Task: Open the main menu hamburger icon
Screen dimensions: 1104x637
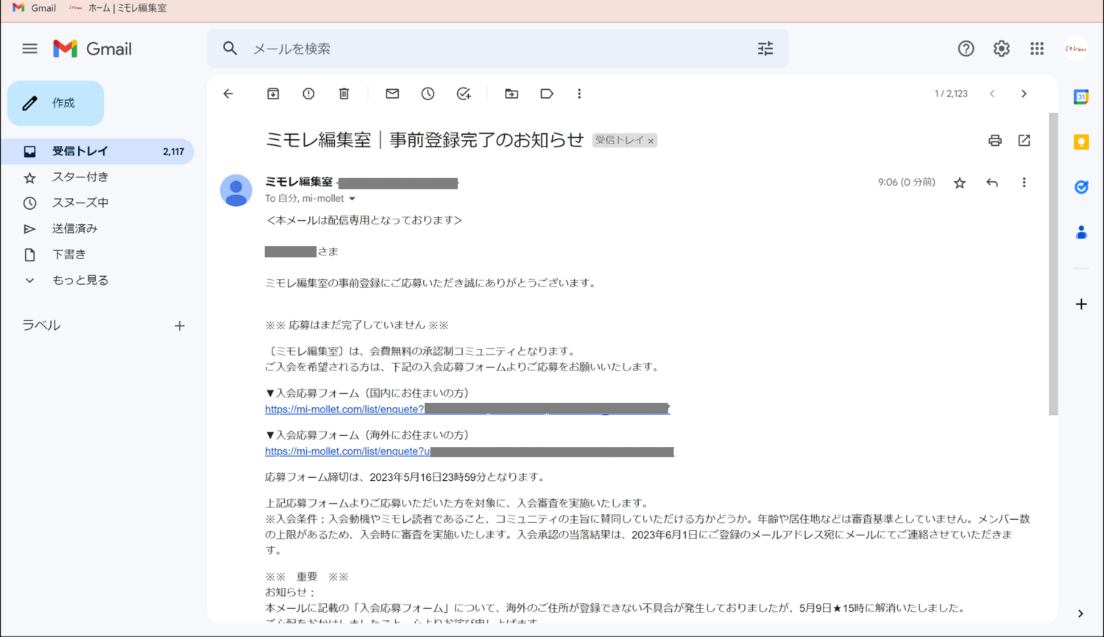Action: point(29,49)
